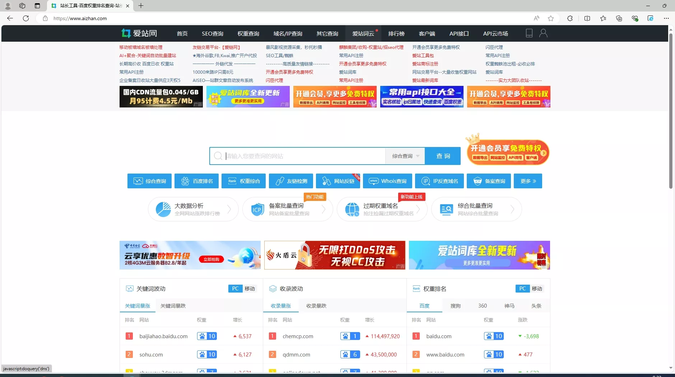Click the Whois查询 tool button
Image resolution: width=675 pixels, height=377 pixels.
[387, 181]
